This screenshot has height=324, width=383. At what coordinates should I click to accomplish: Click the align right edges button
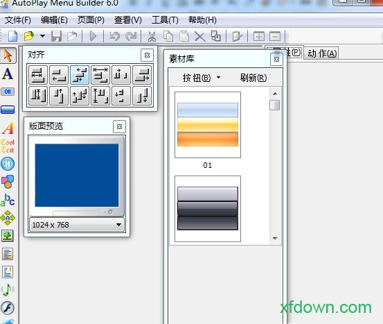pyautogui.click(x=142, y=75)
